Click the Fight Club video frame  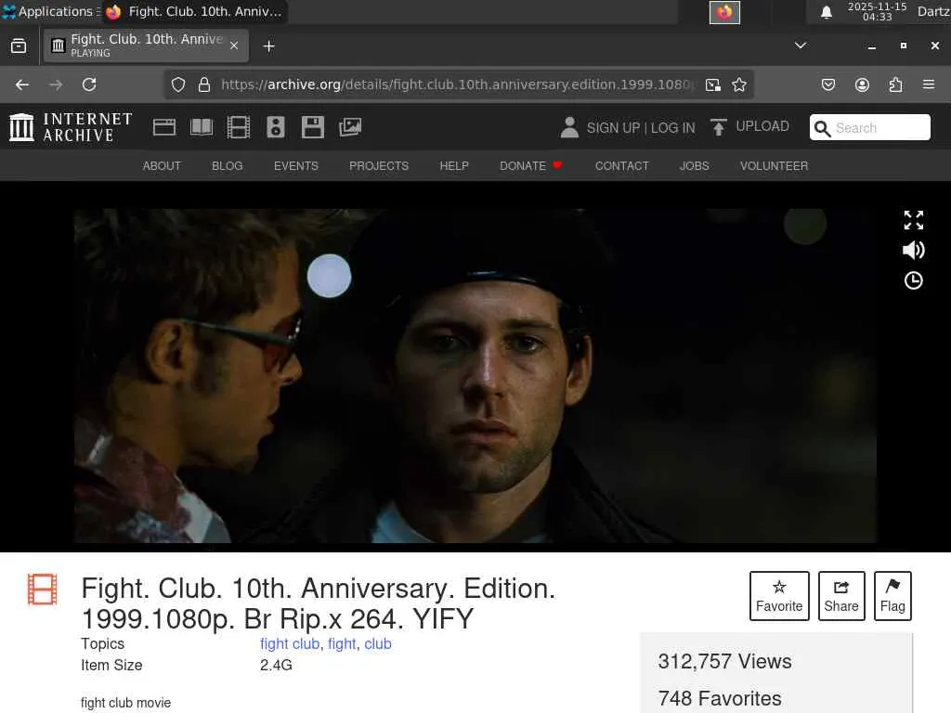click(x=475, y=376)
